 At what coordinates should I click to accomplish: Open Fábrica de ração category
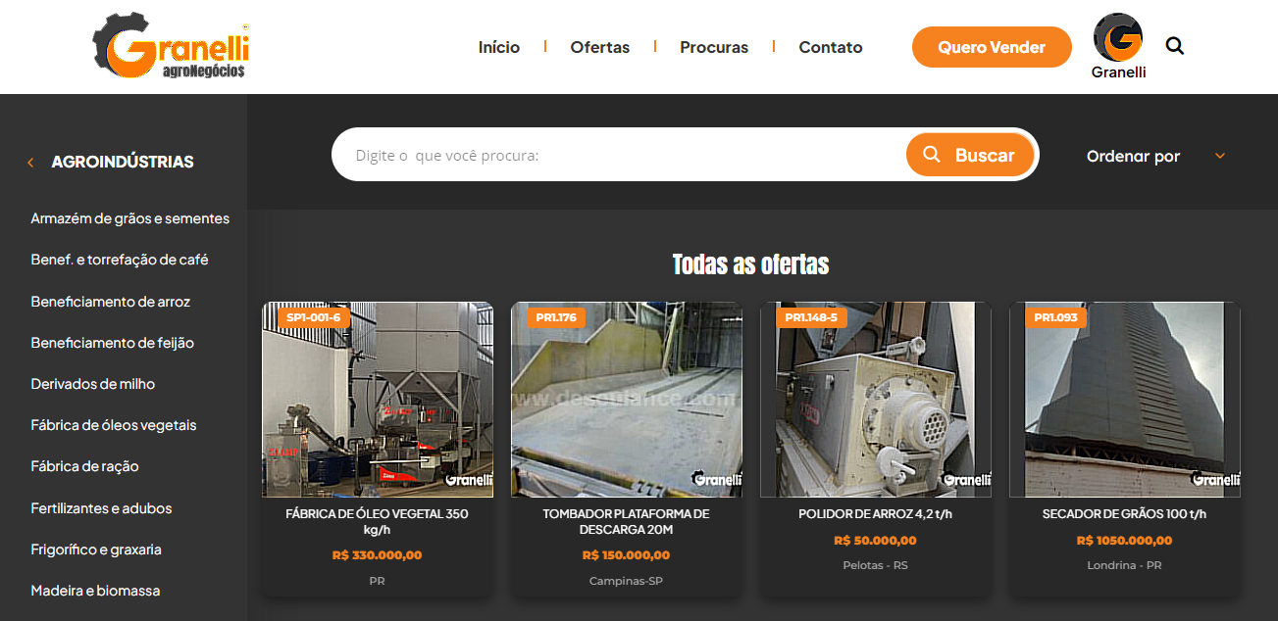[85, 466]
